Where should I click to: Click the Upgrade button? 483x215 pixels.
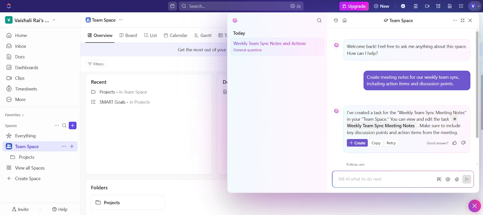click(354, 6)
